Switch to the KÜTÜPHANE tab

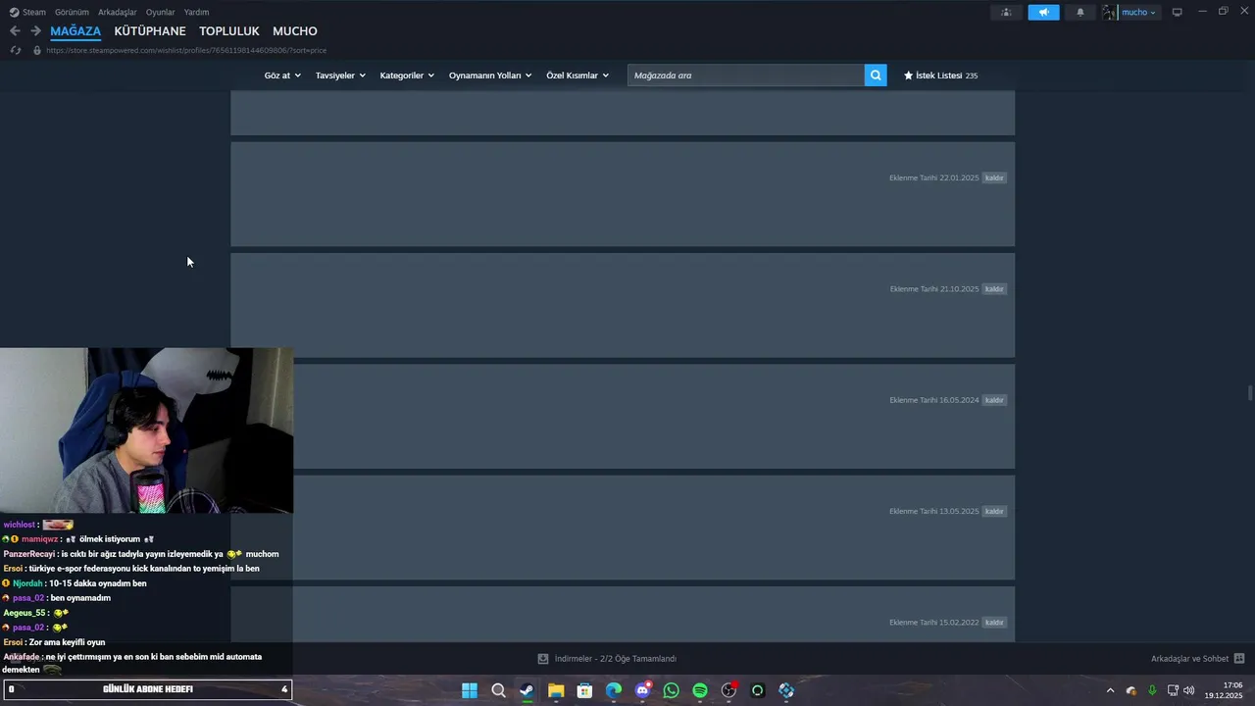coord(150,31)
